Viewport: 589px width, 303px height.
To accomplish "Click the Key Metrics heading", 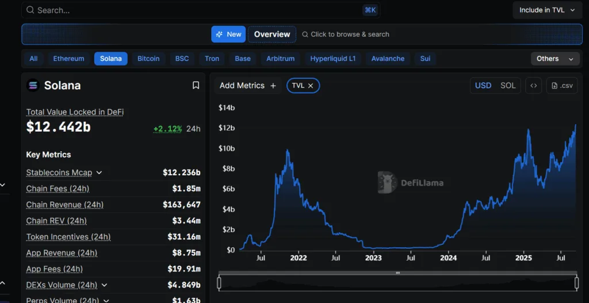I will pyautogui.click(x=48, y=155).
